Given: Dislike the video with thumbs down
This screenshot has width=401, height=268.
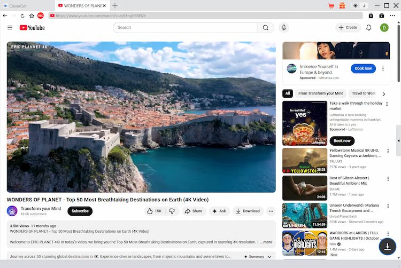Looking at the screenshot, I should 172,211.
